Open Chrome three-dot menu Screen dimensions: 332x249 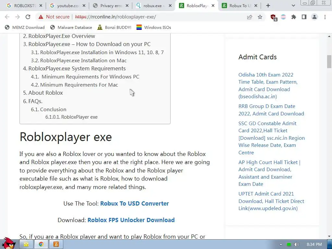pos(325,17)
